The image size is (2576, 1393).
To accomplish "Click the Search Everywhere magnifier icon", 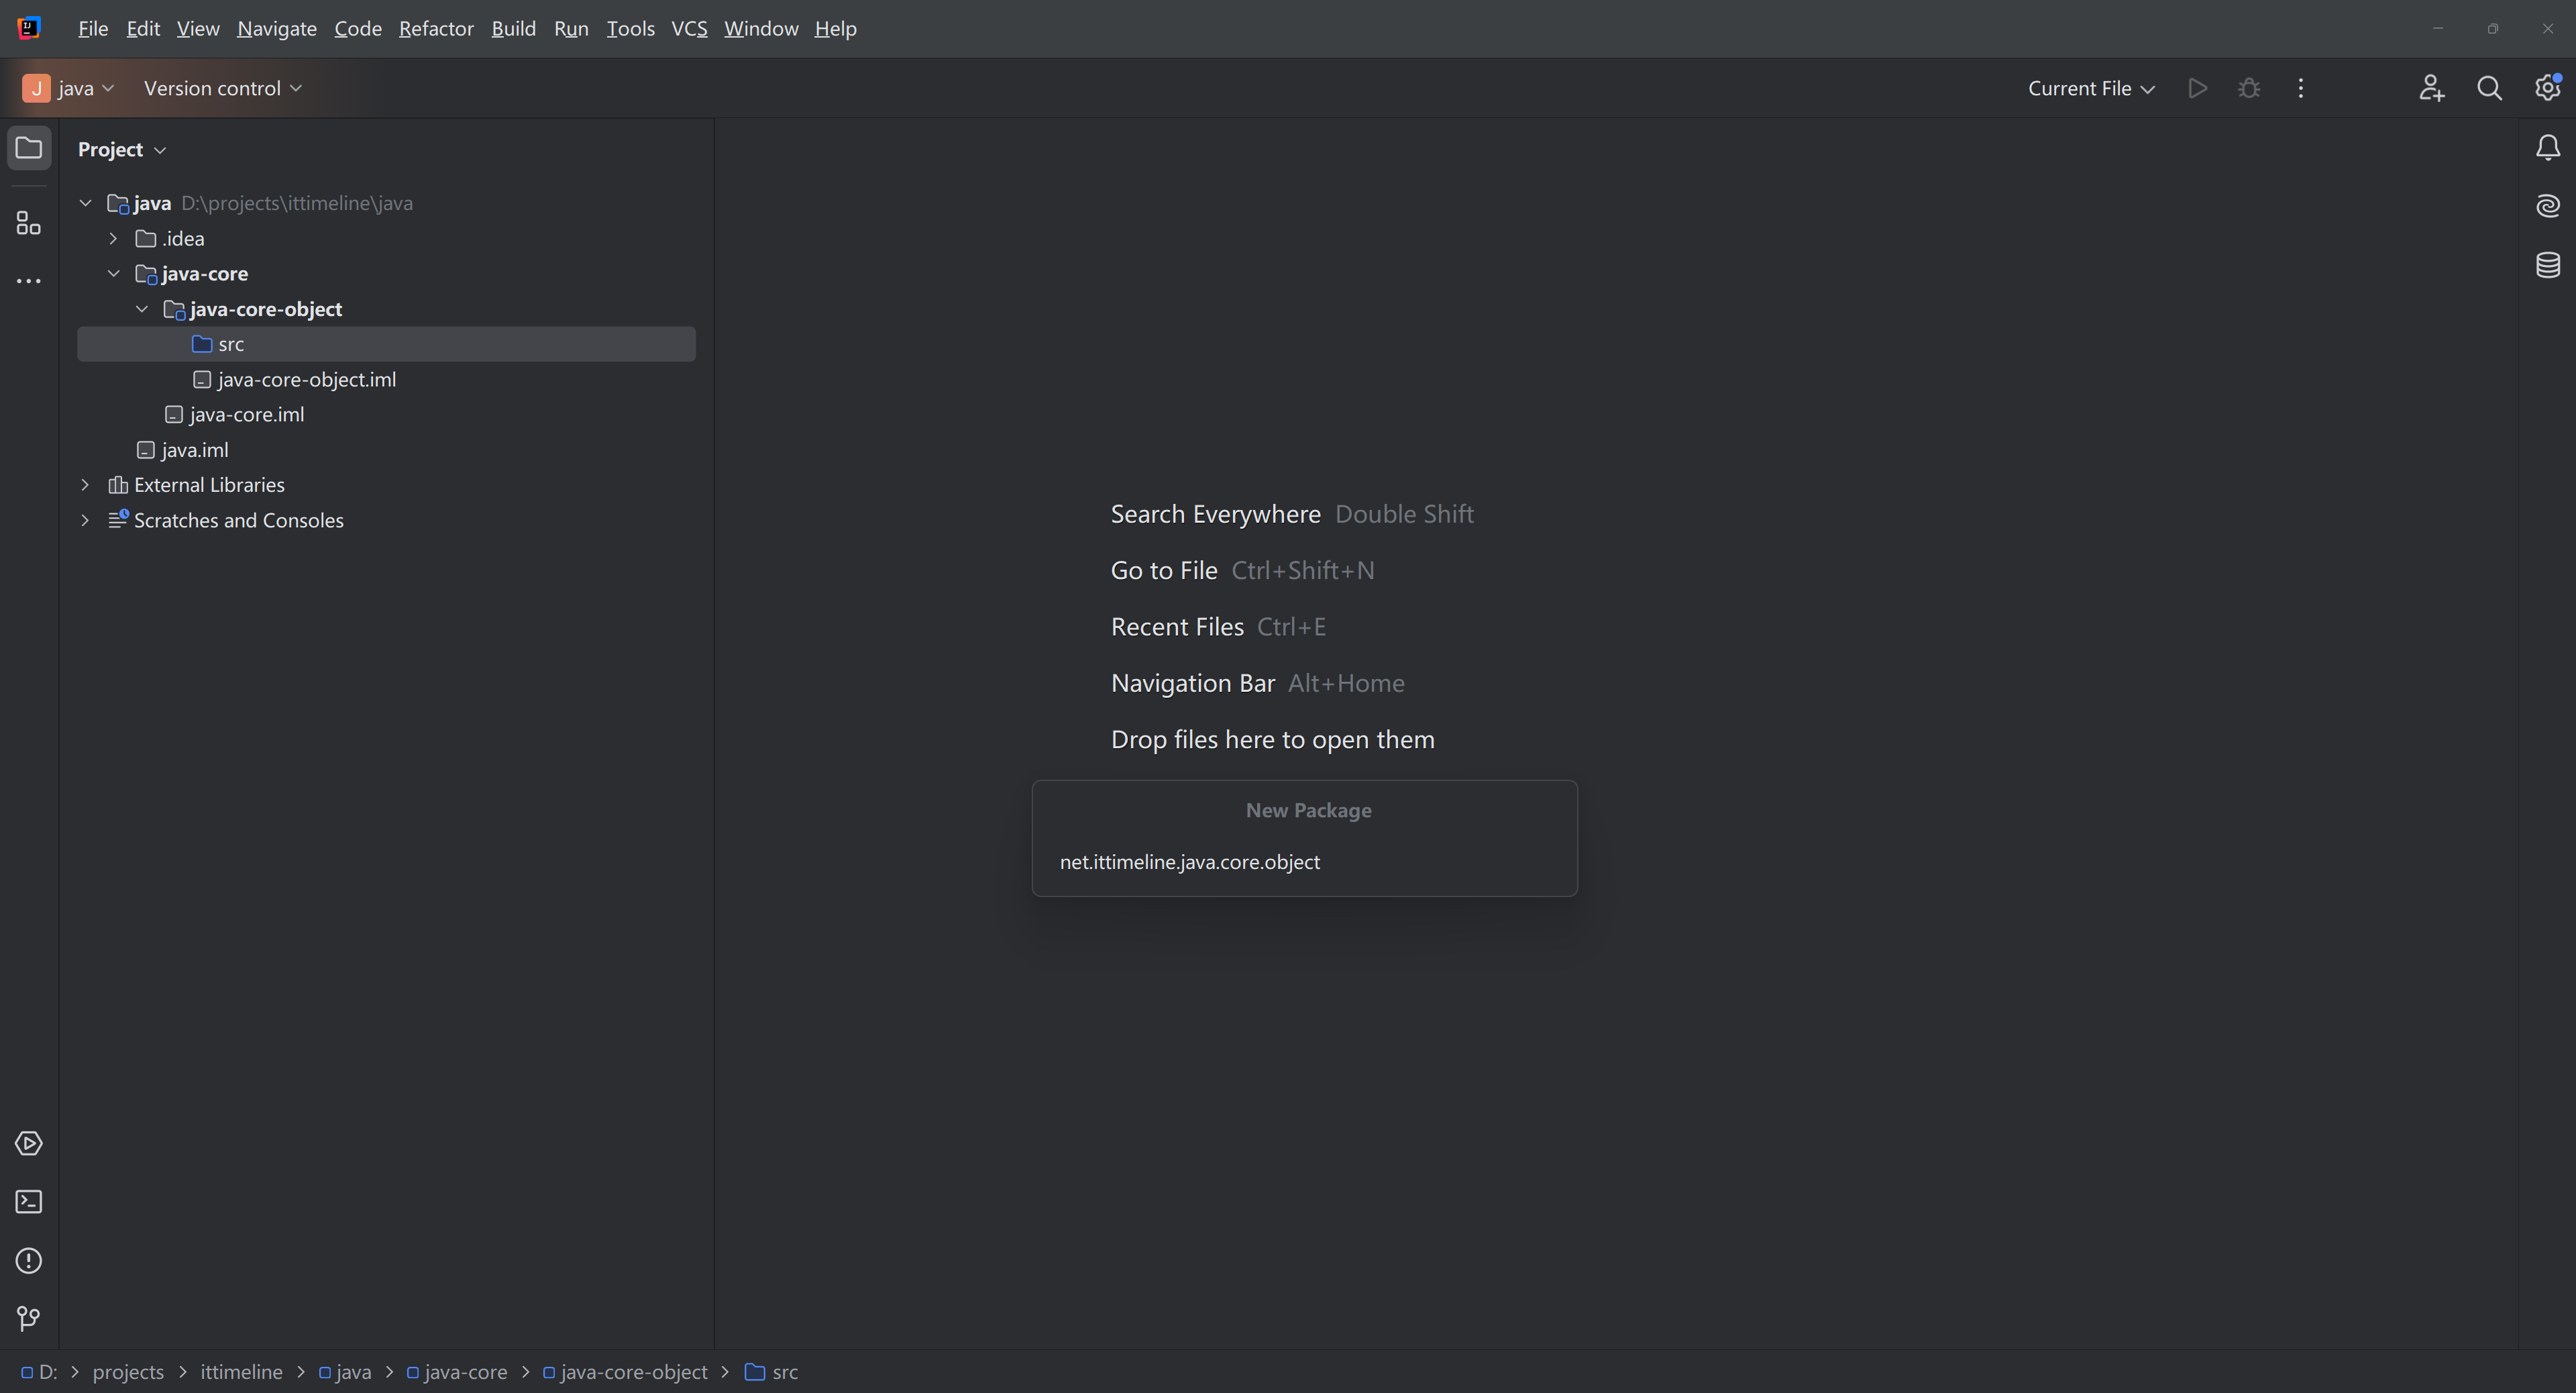I will (2489, 88).
